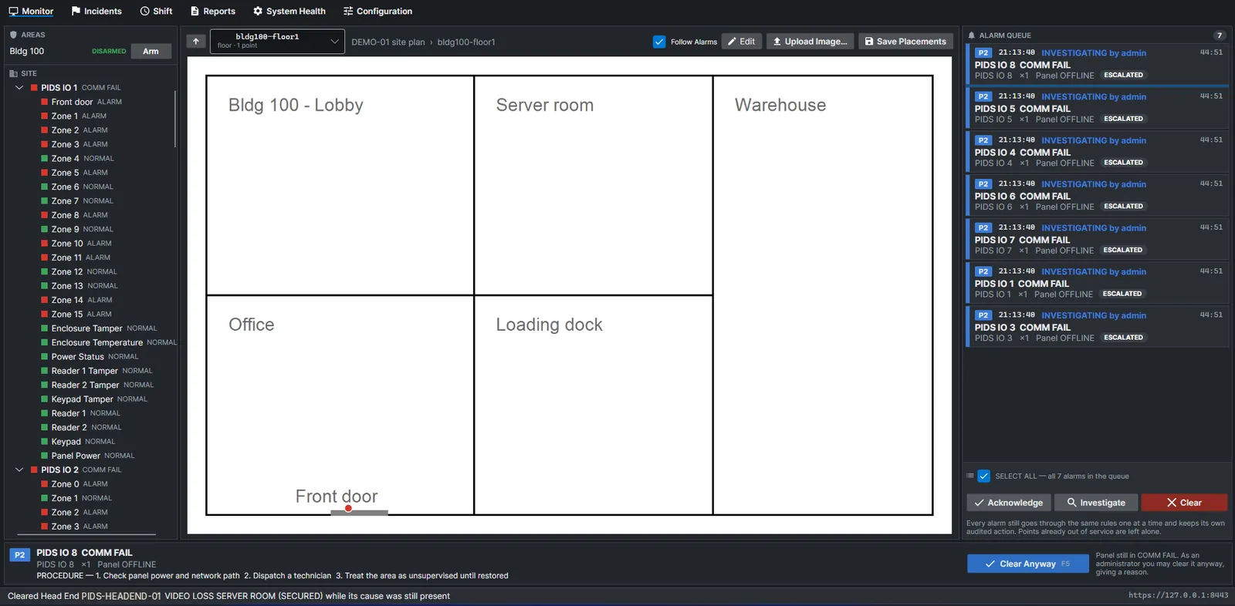The height and width of the screenshot is (606, 1235).
Task: Select the PIDS IO 6 COMM FAIL alarm
Action: pyautogui.click(x=1096, y=195)
